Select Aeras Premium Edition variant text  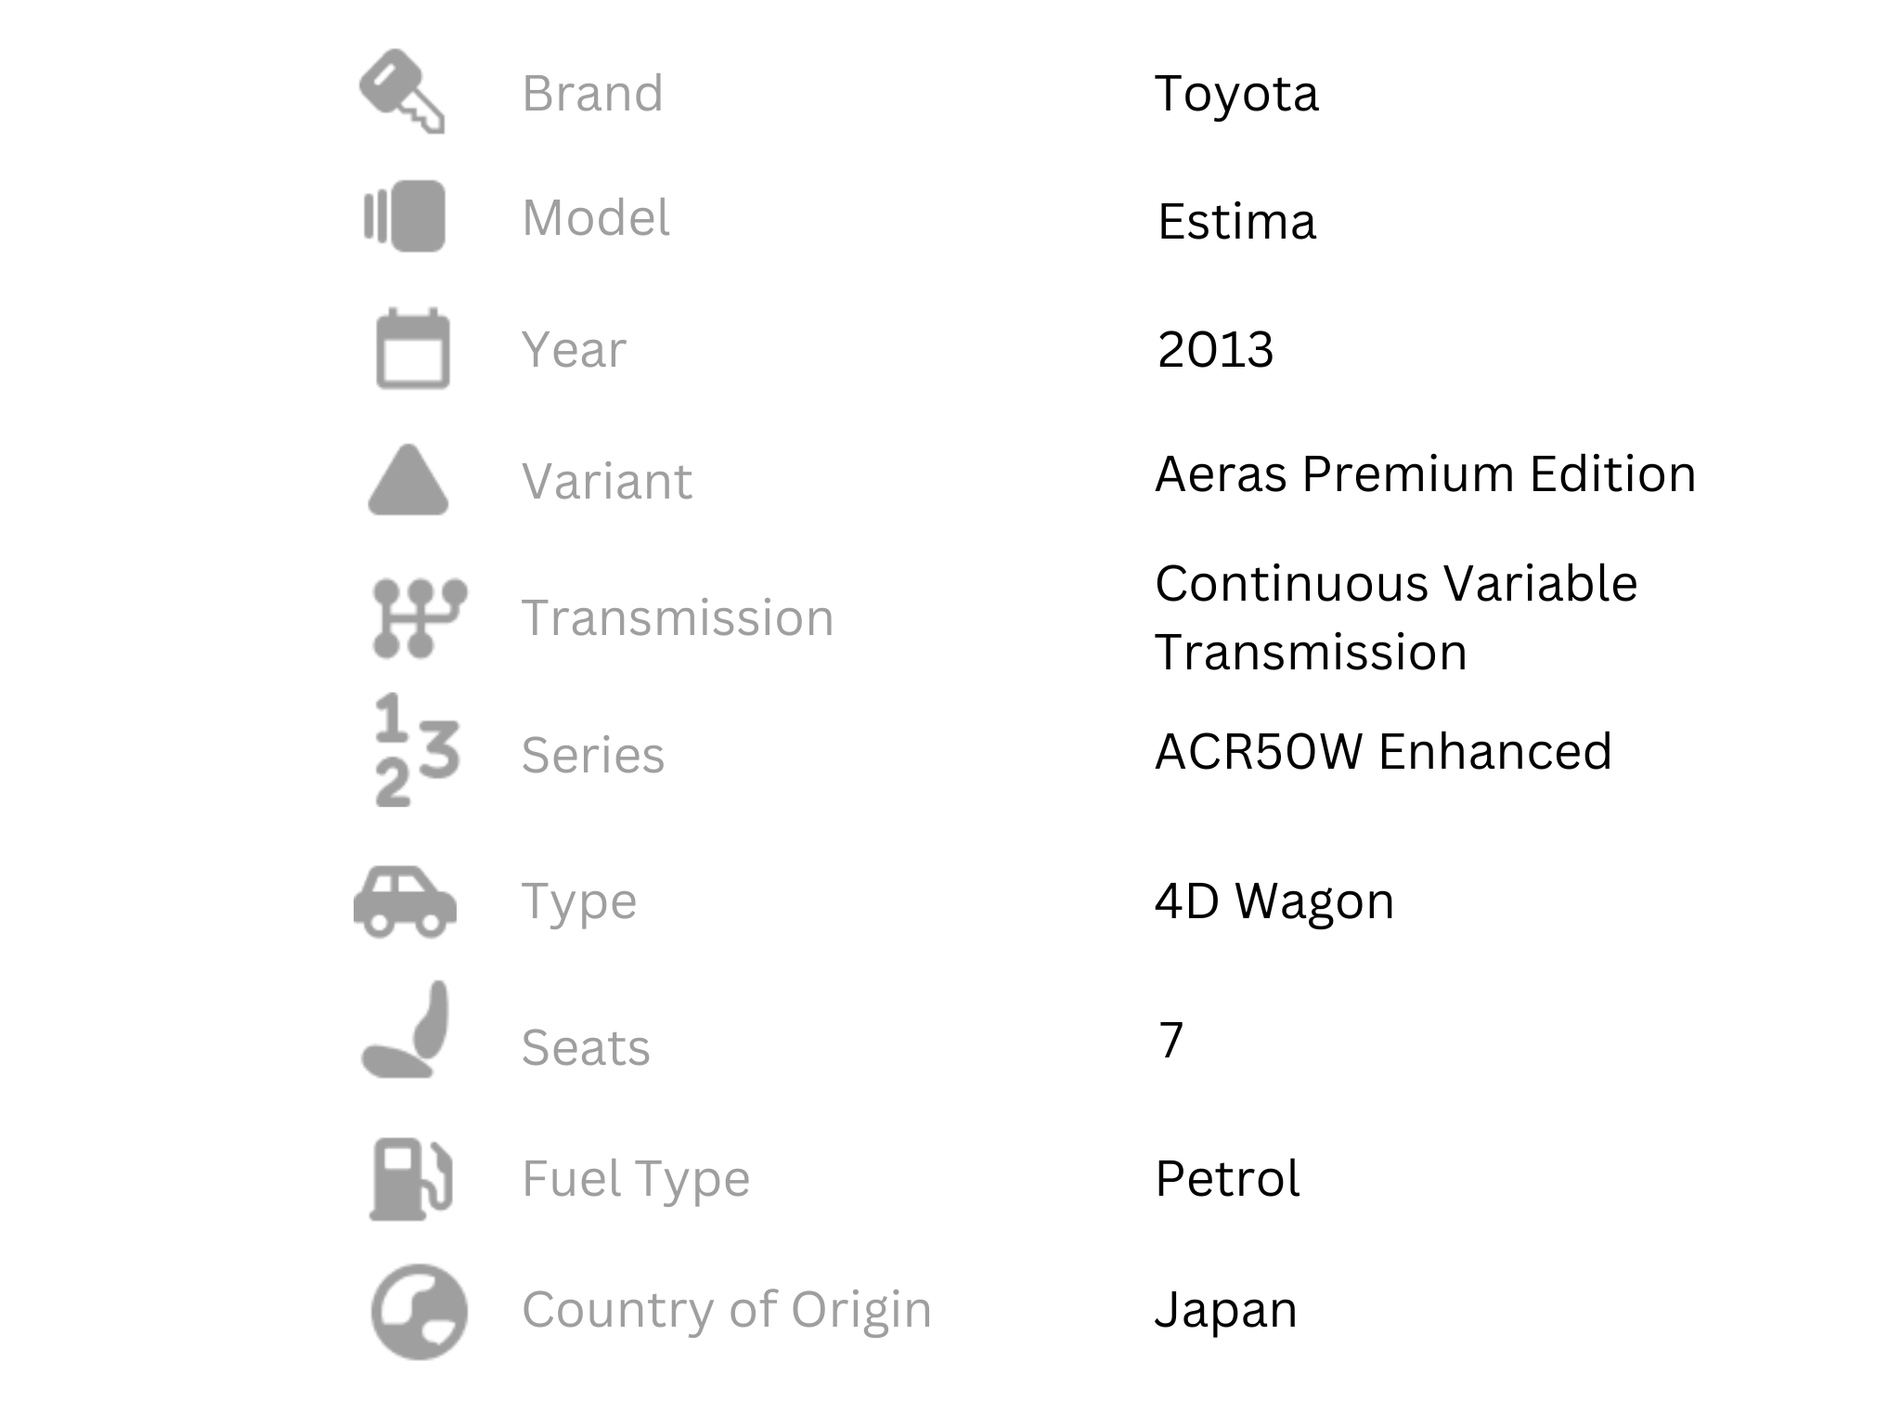tap(1426, 474)
